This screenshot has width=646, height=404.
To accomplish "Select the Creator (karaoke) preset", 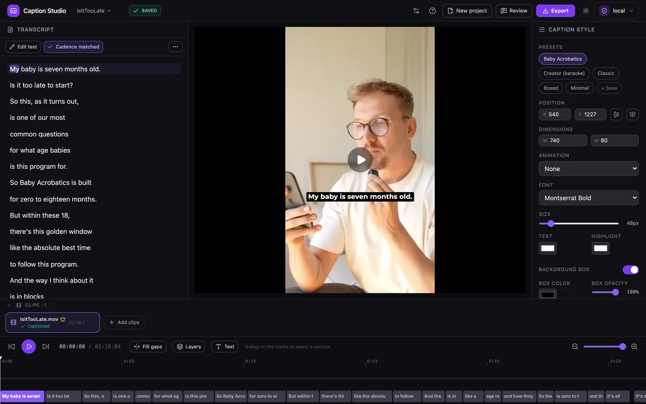I will click(564, 74).
